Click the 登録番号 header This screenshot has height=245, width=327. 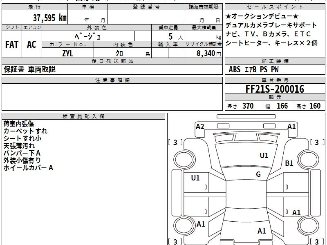(146, 7)
